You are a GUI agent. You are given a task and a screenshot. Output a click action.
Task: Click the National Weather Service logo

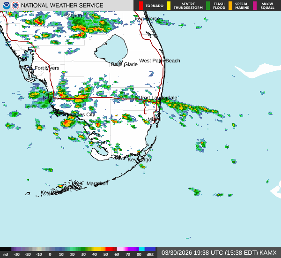15,6
